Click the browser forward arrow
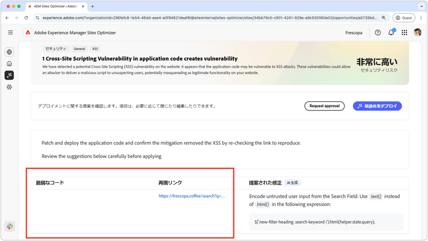The height and width of the screenshot is (241, 428). 17,18
